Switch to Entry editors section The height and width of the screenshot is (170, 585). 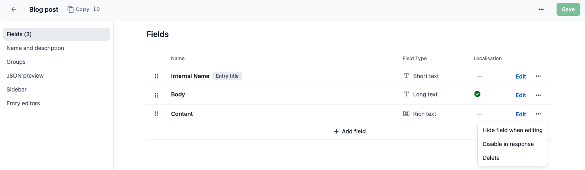(x=23, y=103)
